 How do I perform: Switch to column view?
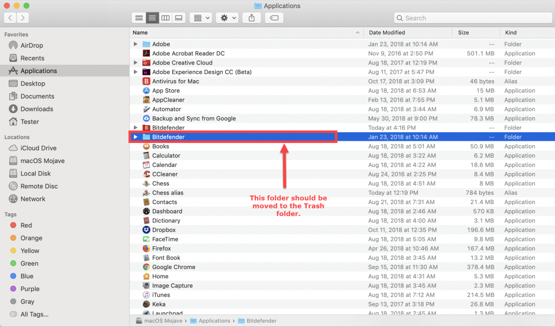pos(165,18)
